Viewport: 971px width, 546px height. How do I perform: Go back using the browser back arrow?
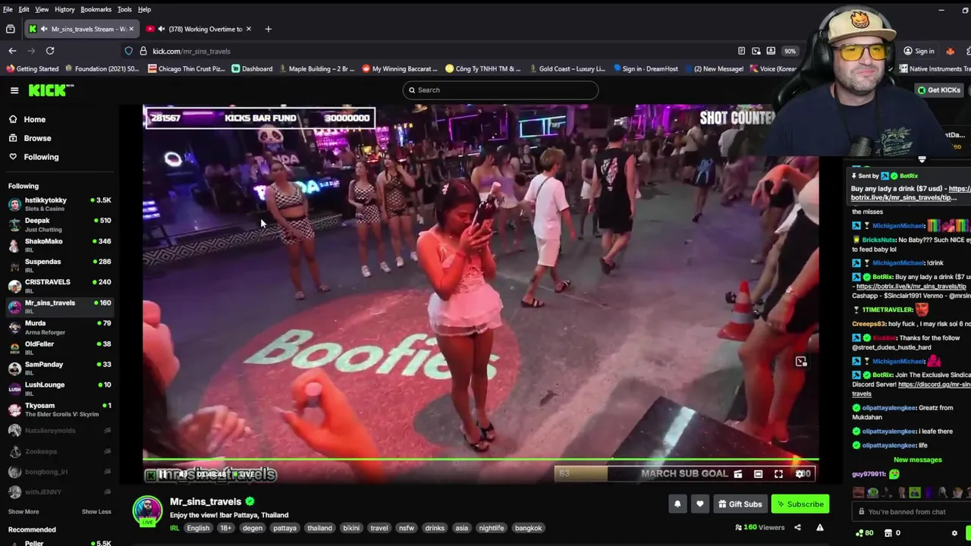(12, 51)
